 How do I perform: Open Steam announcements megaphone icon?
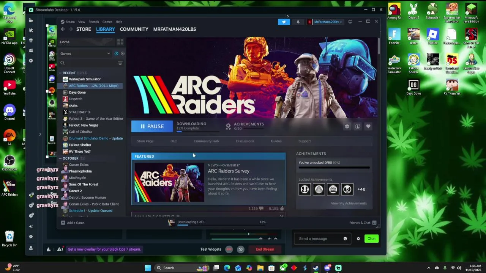(x=284, y=22)
